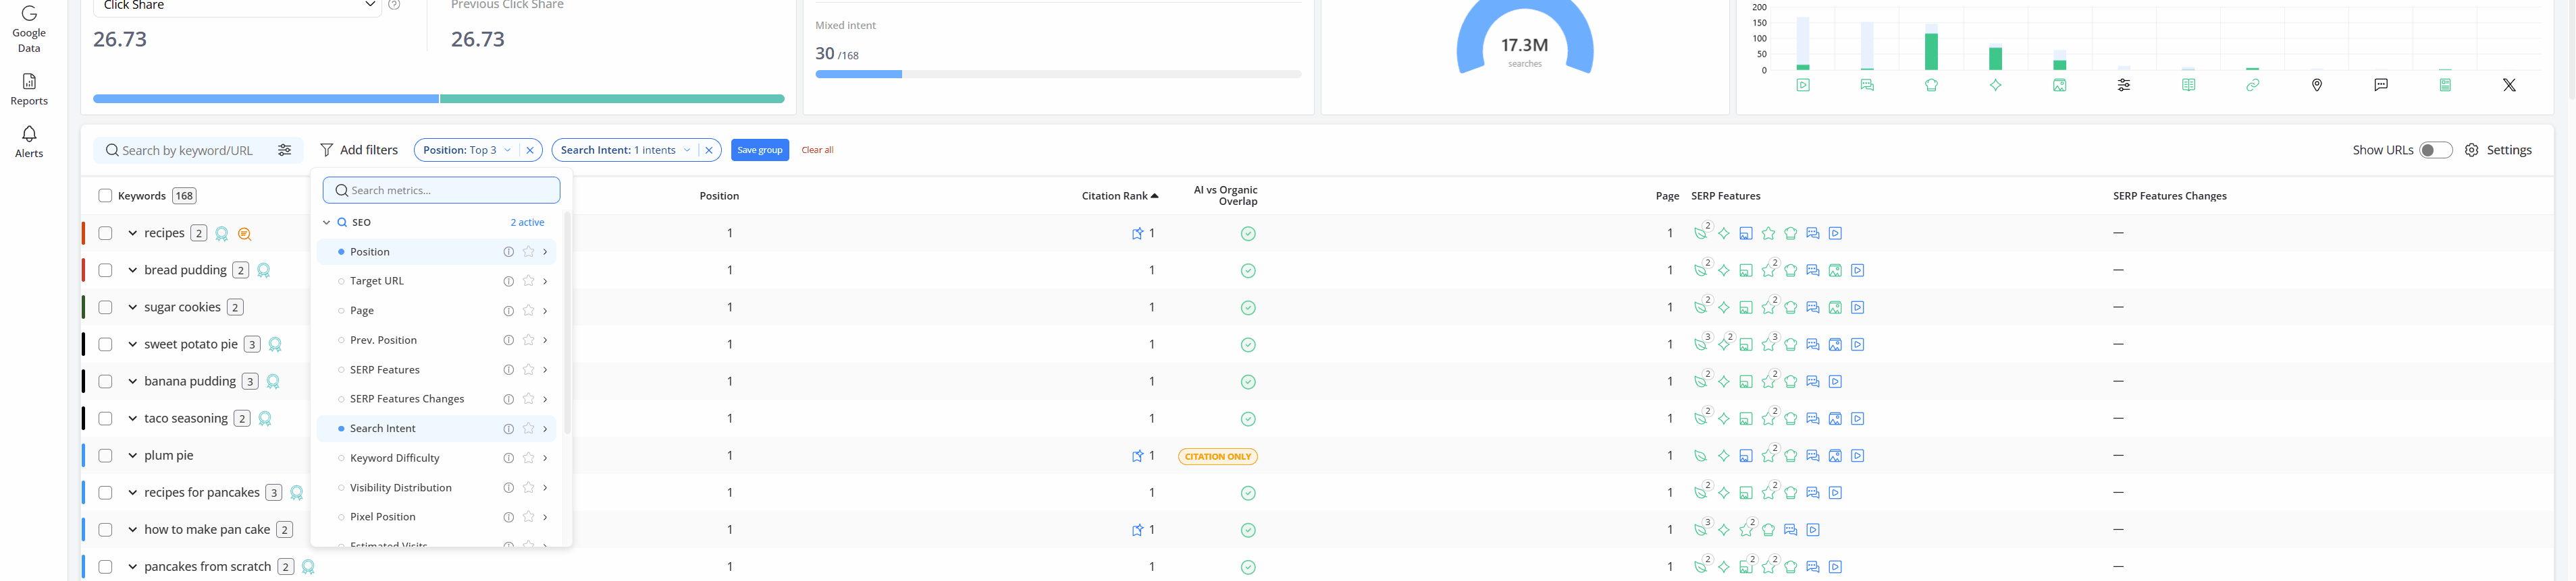This screenshot has width=2576, height=581.
Task: Select the Pixel Position metric
Action: click(437, 517)
